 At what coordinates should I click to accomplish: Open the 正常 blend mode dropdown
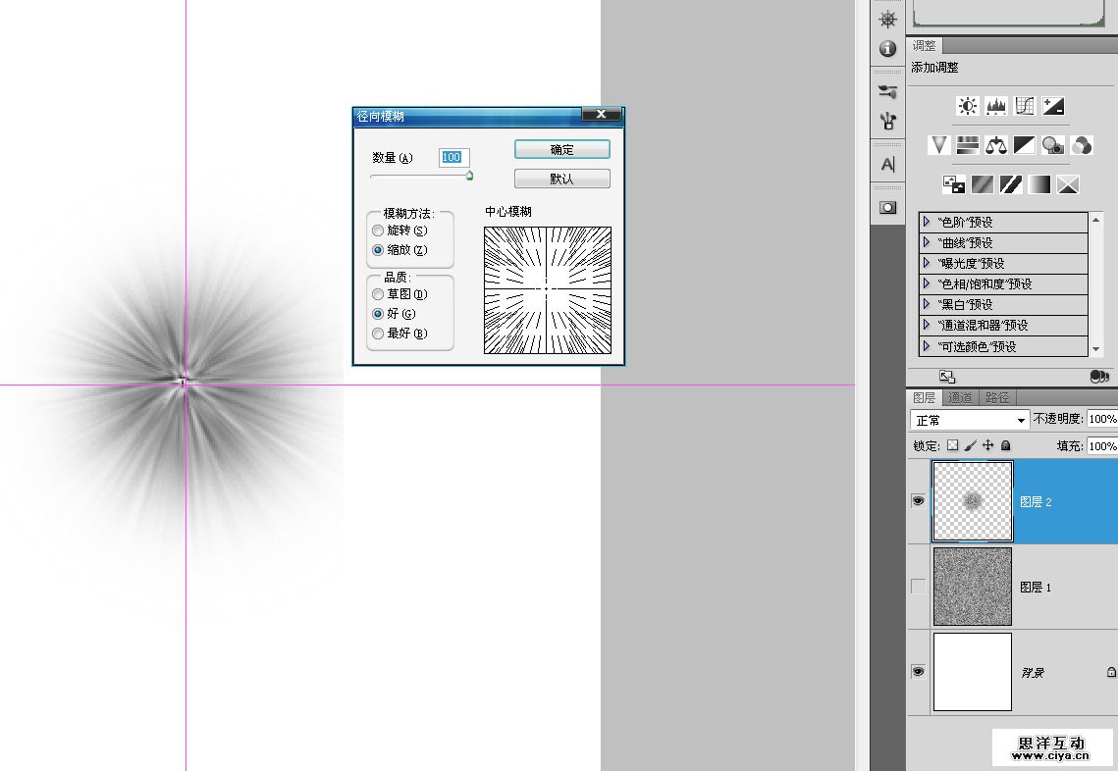[970, 420]
